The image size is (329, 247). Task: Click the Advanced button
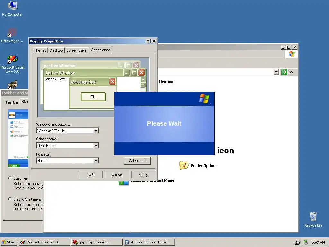coord(137,161)
